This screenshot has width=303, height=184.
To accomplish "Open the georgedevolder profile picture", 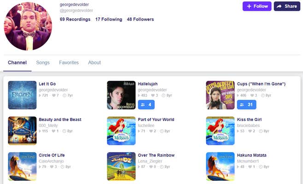I will point(28,27).
